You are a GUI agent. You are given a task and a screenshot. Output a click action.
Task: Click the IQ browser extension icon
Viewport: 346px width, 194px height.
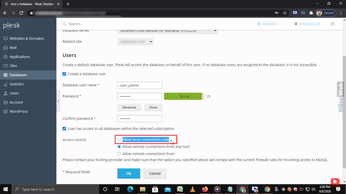303,13
